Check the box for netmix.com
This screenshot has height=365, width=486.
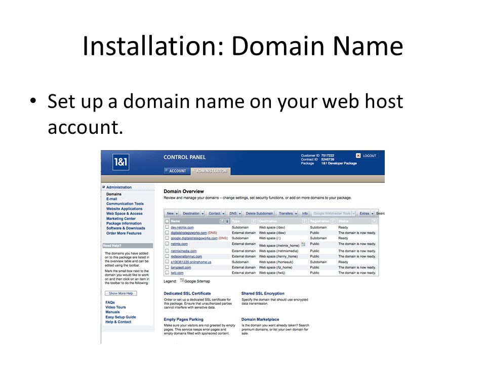click(x=167, y=244)
